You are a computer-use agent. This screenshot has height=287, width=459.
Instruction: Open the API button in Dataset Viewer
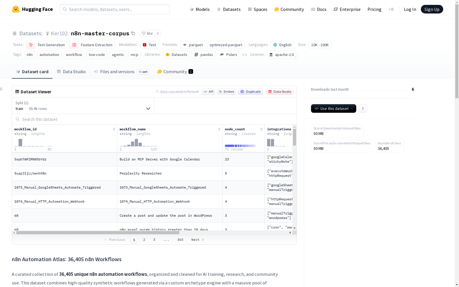[x=209, y=92]
